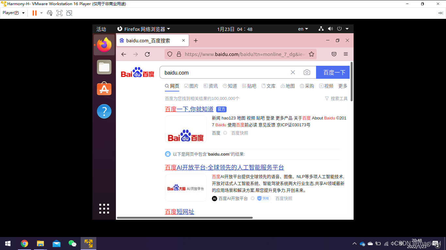Close the baidu.com_百度搜索 tab
This screenshot has height=250, width=446.
point(183,41)
